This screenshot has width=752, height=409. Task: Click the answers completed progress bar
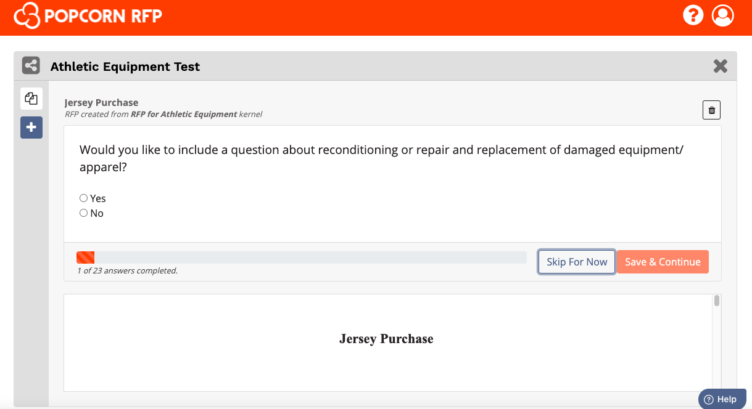pos(301,257)
